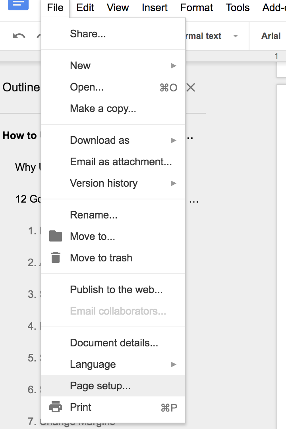Click the trash can icon
Image resolution: width=286 pixels, height=429 pixels.
pyautogui.click(x=56, y=258)
